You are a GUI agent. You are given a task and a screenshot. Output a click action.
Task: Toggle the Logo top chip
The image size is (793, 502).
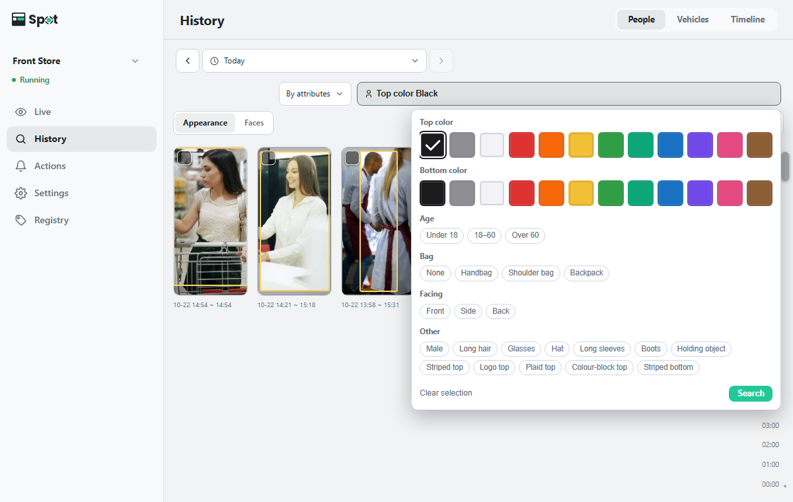[494, 367]
